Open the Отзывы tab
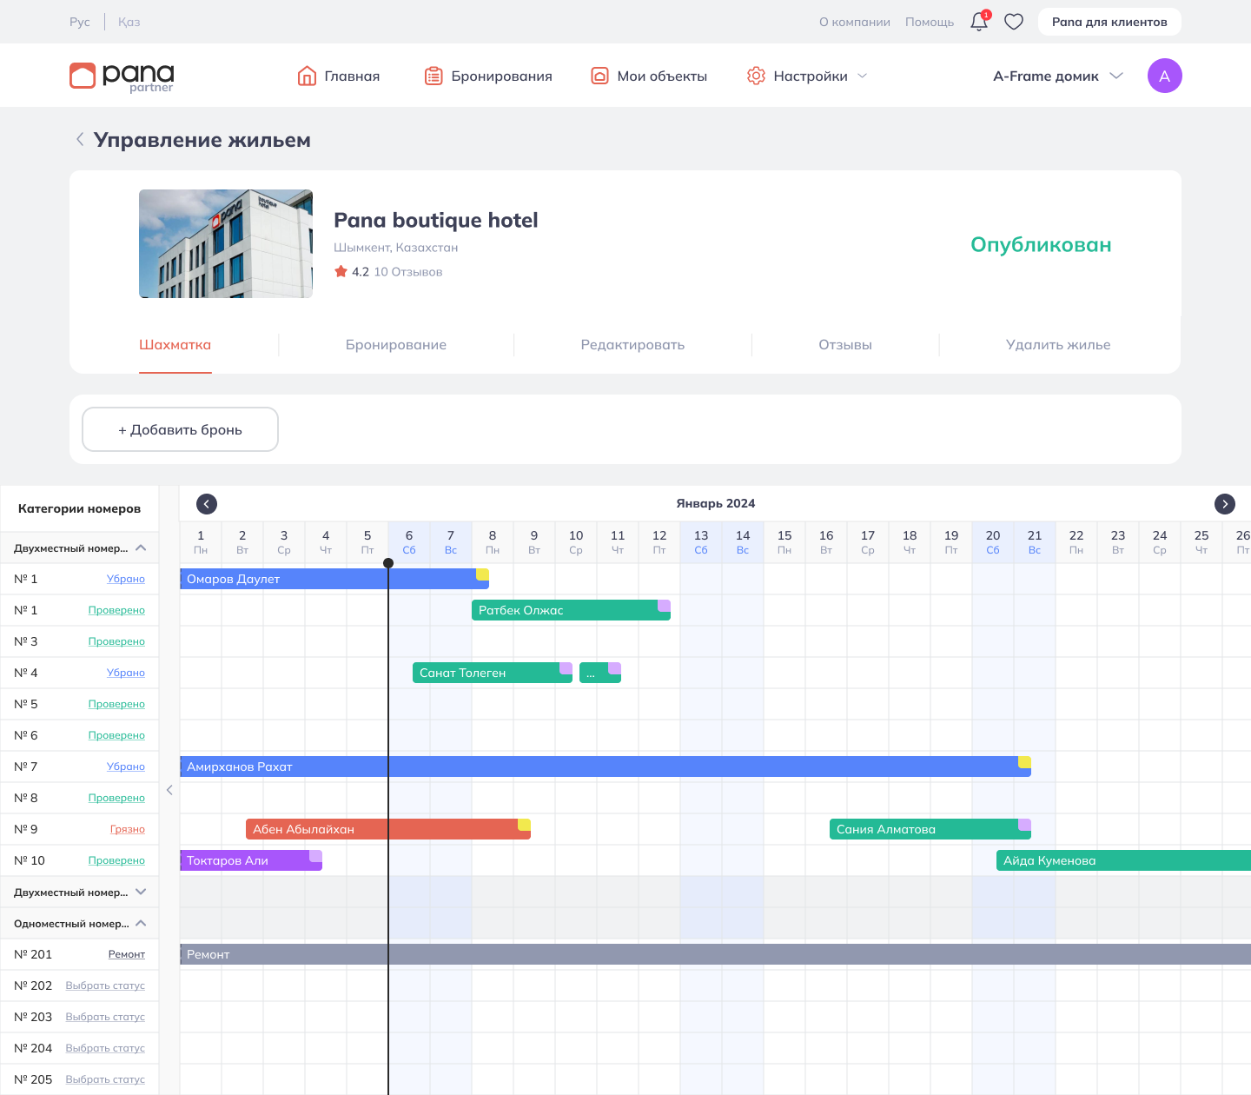Viewport: 1251px width, 1095px height. click(x=844, y=345)
